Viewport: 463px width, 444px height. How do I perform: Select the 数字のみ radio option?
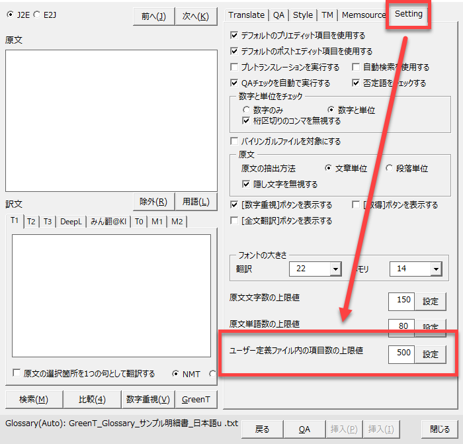pyautogui.click(x=247, y=111)
